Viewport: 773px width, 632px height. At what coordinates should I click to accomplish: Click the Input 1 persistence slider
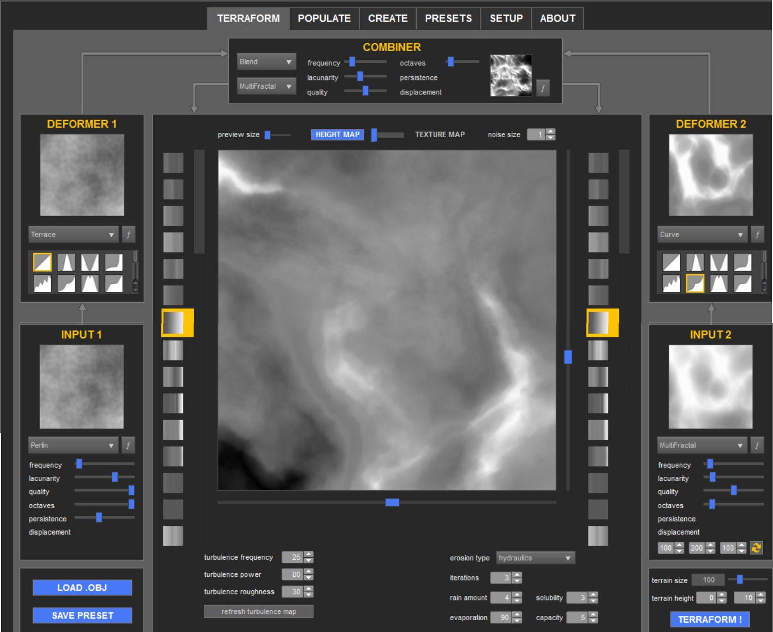(x=105, y=518)
